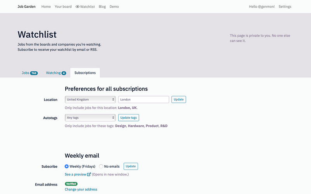The width and height of the screenshot is (311, 194).
Task: Click the green Verified badge
Action: tap(71, 184)
